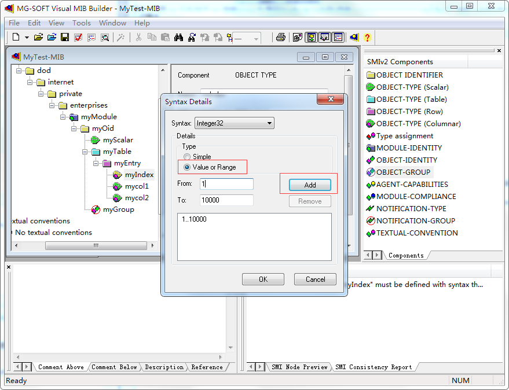Select NOTIFICATION-GROUP component

pos(415,220)
